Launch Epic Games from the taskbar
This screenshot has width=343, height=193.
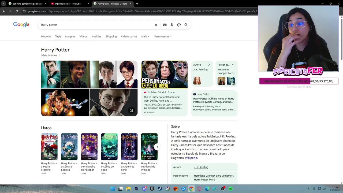pos(152,189)
